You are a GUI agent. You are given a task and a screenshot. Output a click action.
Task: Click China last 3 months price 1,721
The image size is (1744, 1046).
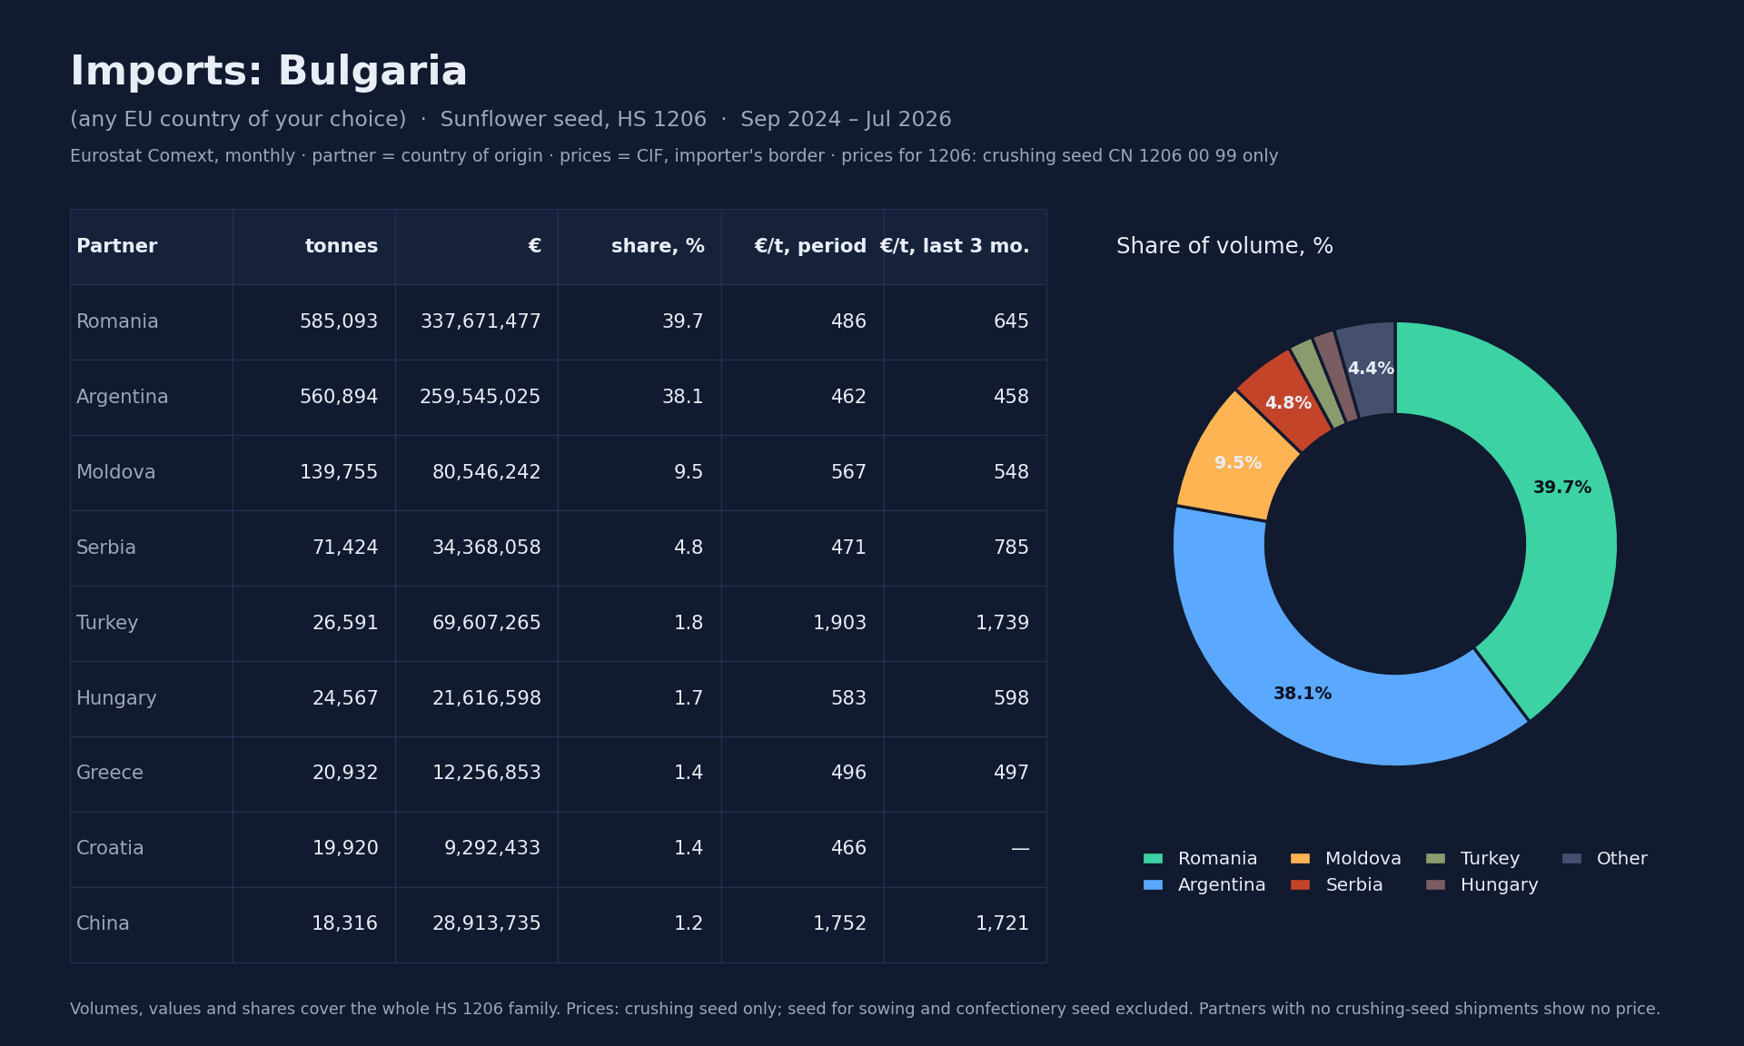[1002, 924]
